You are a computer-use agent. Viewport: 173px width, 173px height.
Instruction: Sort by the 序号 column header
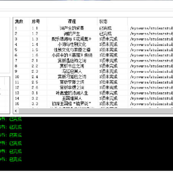[36, 22]
